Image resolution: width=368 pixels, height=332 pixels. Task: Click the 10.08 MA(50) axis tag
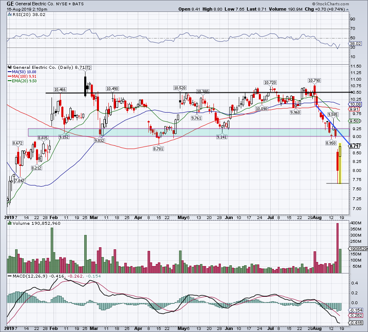pos(355,104)
